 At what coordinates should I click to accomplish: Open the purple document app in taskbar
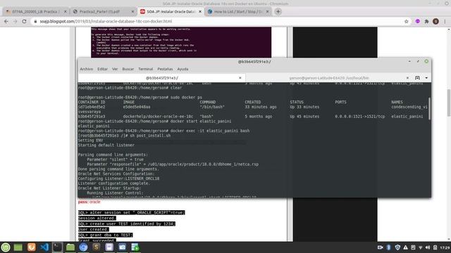(109, 247)
